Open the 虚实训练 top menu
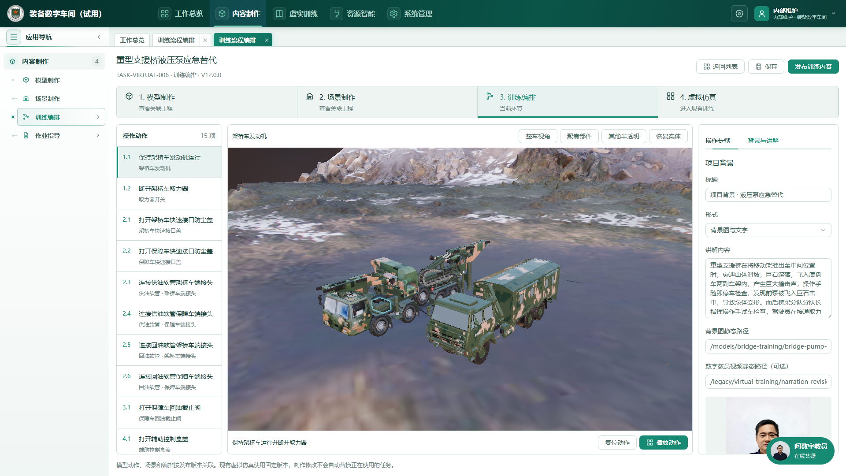The width and height of the screenshot is (846, 476). point(296,14)
